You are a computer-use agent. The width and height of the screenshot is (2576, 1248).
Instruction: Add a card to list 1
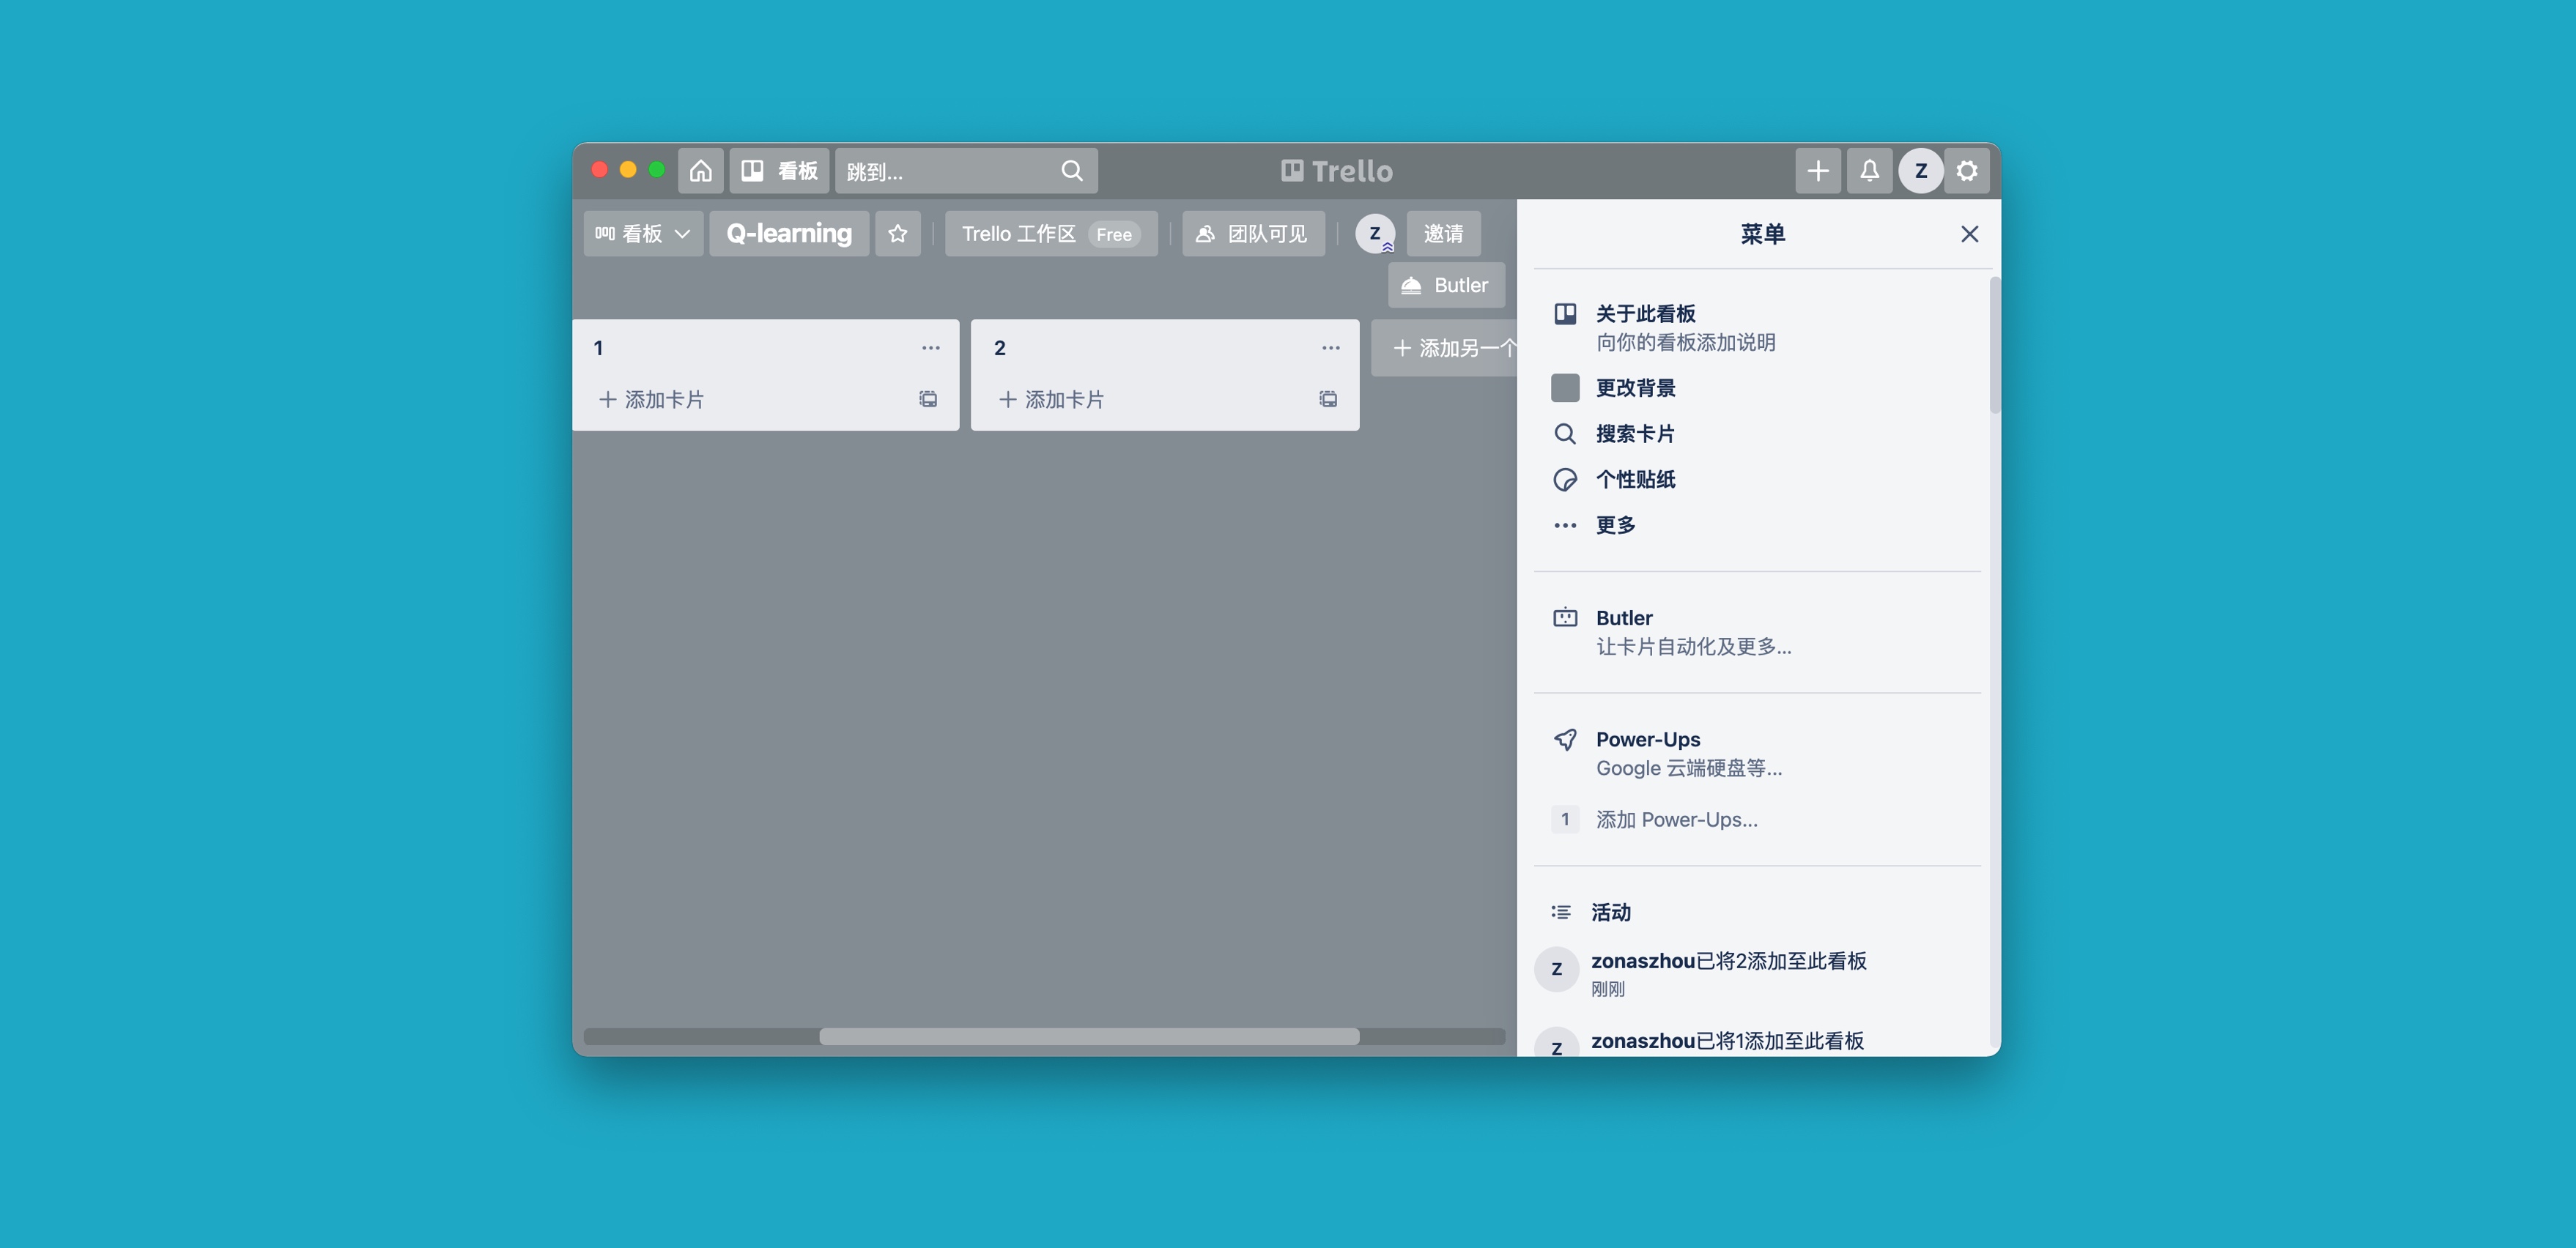tap(651, 399)
